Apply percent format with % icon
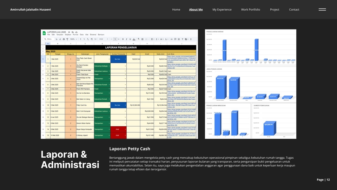This screenshot has height=190, width=337. coord(84,39)
